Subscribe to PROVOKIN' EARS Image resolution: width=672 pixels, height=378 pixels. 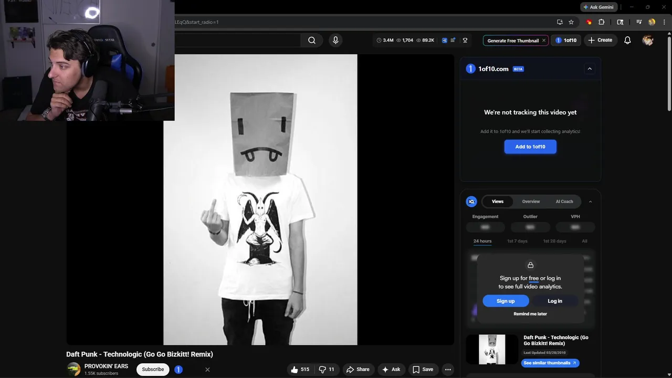[x=153, y=369]
